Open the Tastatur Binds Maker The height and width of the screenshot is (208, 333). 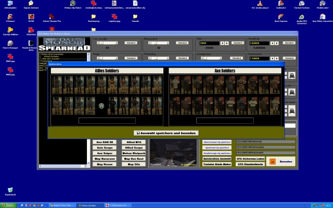[x=217, y=164]
